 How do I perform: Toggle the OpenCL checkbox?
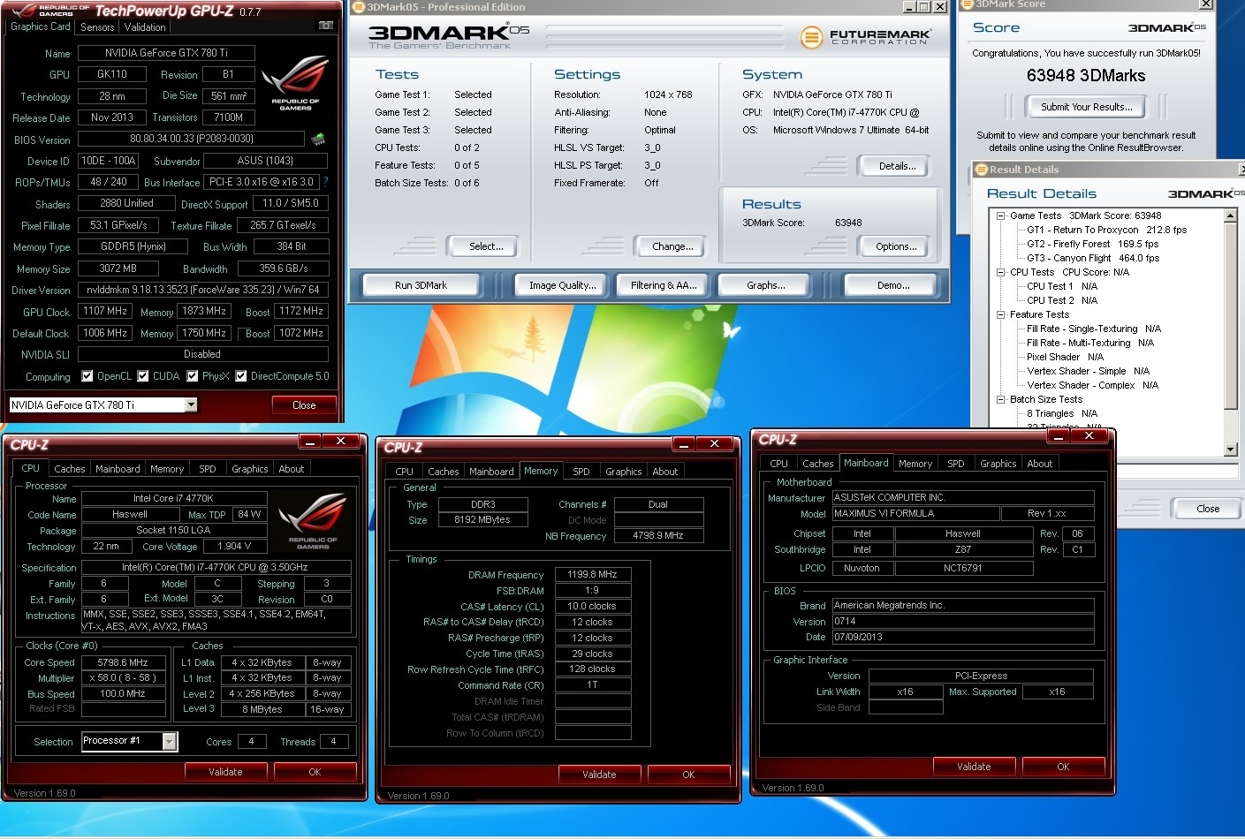pos(87,375)
